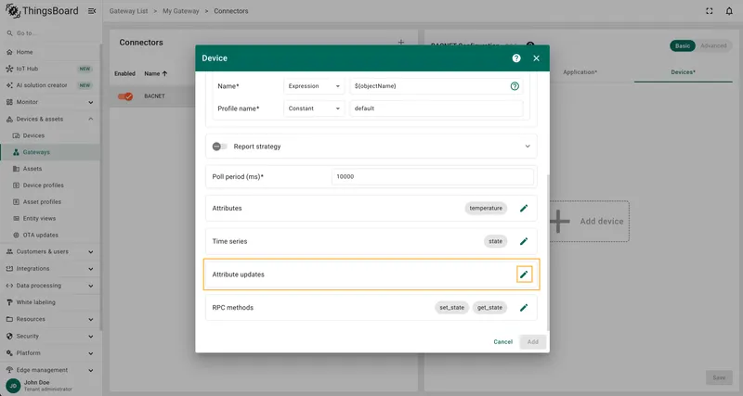The width and height of the screenshot is (743, 396).
Task: Edit Attributes with pencil icon
Action: pos(524,208)
